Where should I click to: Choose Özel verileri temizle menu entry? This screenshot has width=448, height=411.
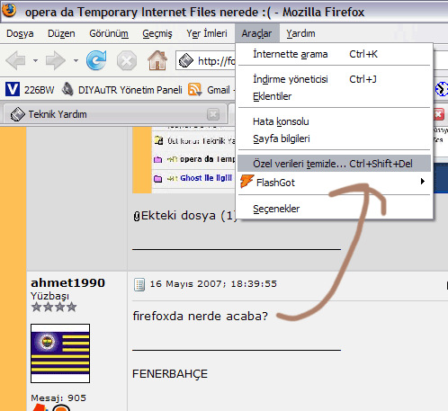tap(334, 164)
